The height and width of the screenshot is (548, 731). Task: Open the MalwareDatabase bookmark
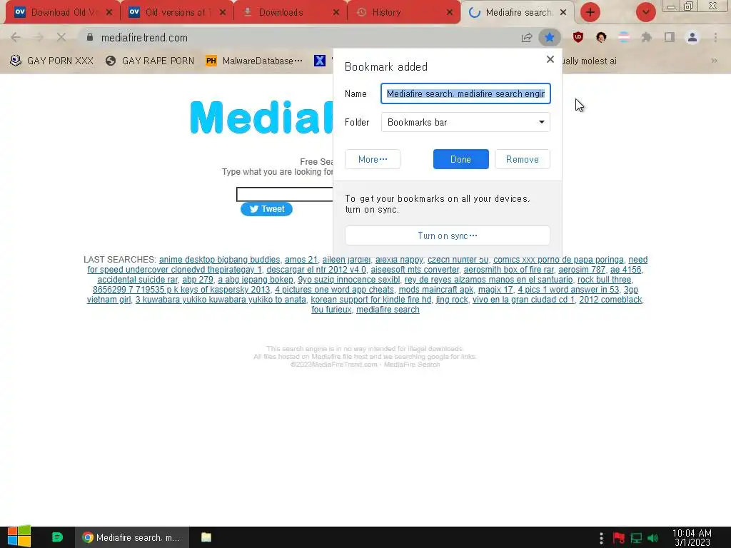coord(255,61)
